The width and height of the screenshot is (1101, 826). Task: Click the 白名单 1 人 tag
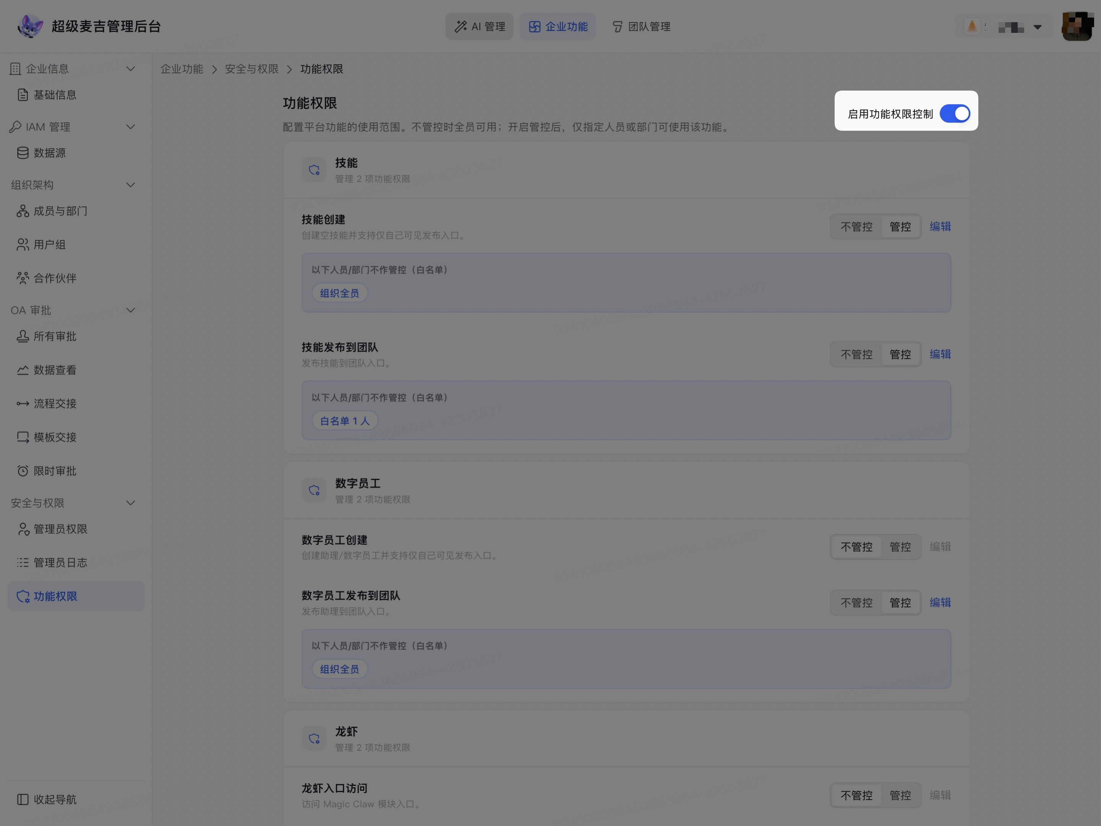pos(344,421)
